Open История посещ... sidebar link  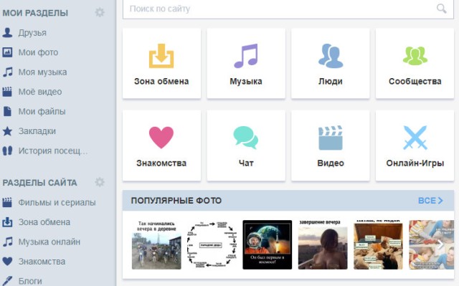point(53,151)
